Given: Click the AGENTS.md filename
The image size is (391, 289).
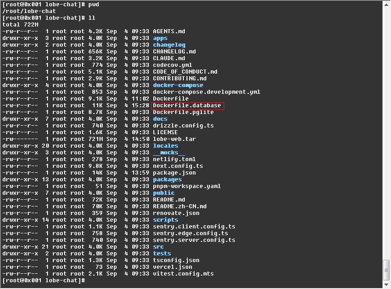Looking at the screenshot, I should pos(169,31).
